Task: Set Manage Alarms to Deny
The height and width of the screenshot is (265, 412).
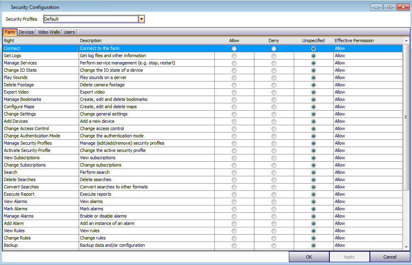Action: click(x=274, y=216)
